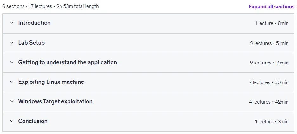Screen dimensions: 297x134
Task: Click the chevron icon beside Introduction
Action: tap(12, 23)
